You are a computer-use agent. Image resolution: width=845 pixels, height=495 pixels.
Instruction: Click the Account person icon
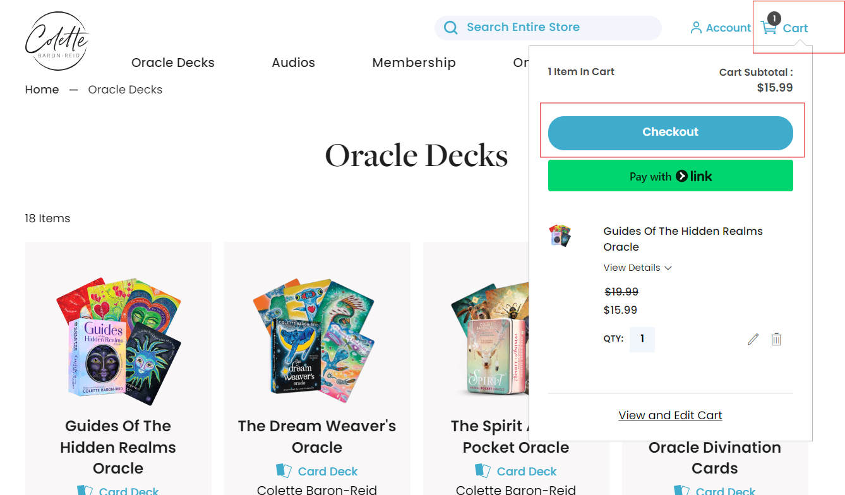696,28
